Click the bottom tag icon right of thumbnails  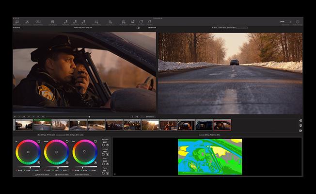tap(300, 130)
